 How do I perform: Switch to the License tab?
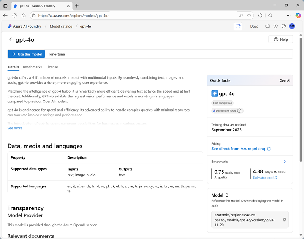pos(52,67)
